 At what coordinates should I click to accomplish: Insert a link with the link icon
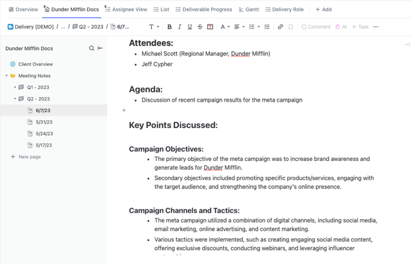(281, 27)
